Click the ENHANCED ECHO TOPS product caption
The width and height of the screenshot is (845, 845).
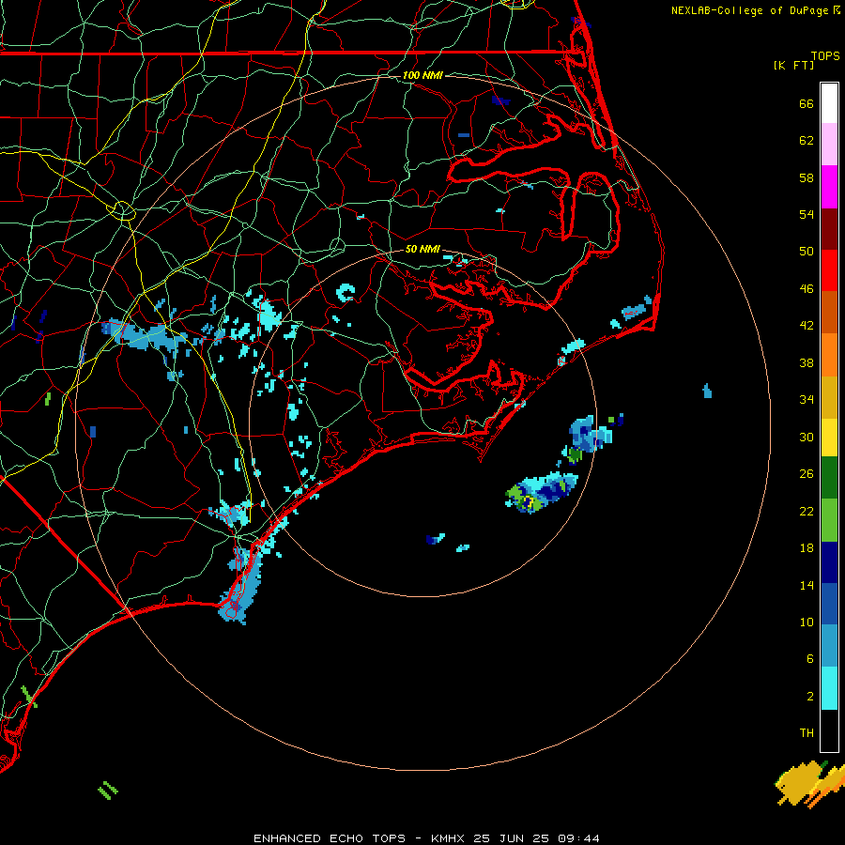pos(330,838)
